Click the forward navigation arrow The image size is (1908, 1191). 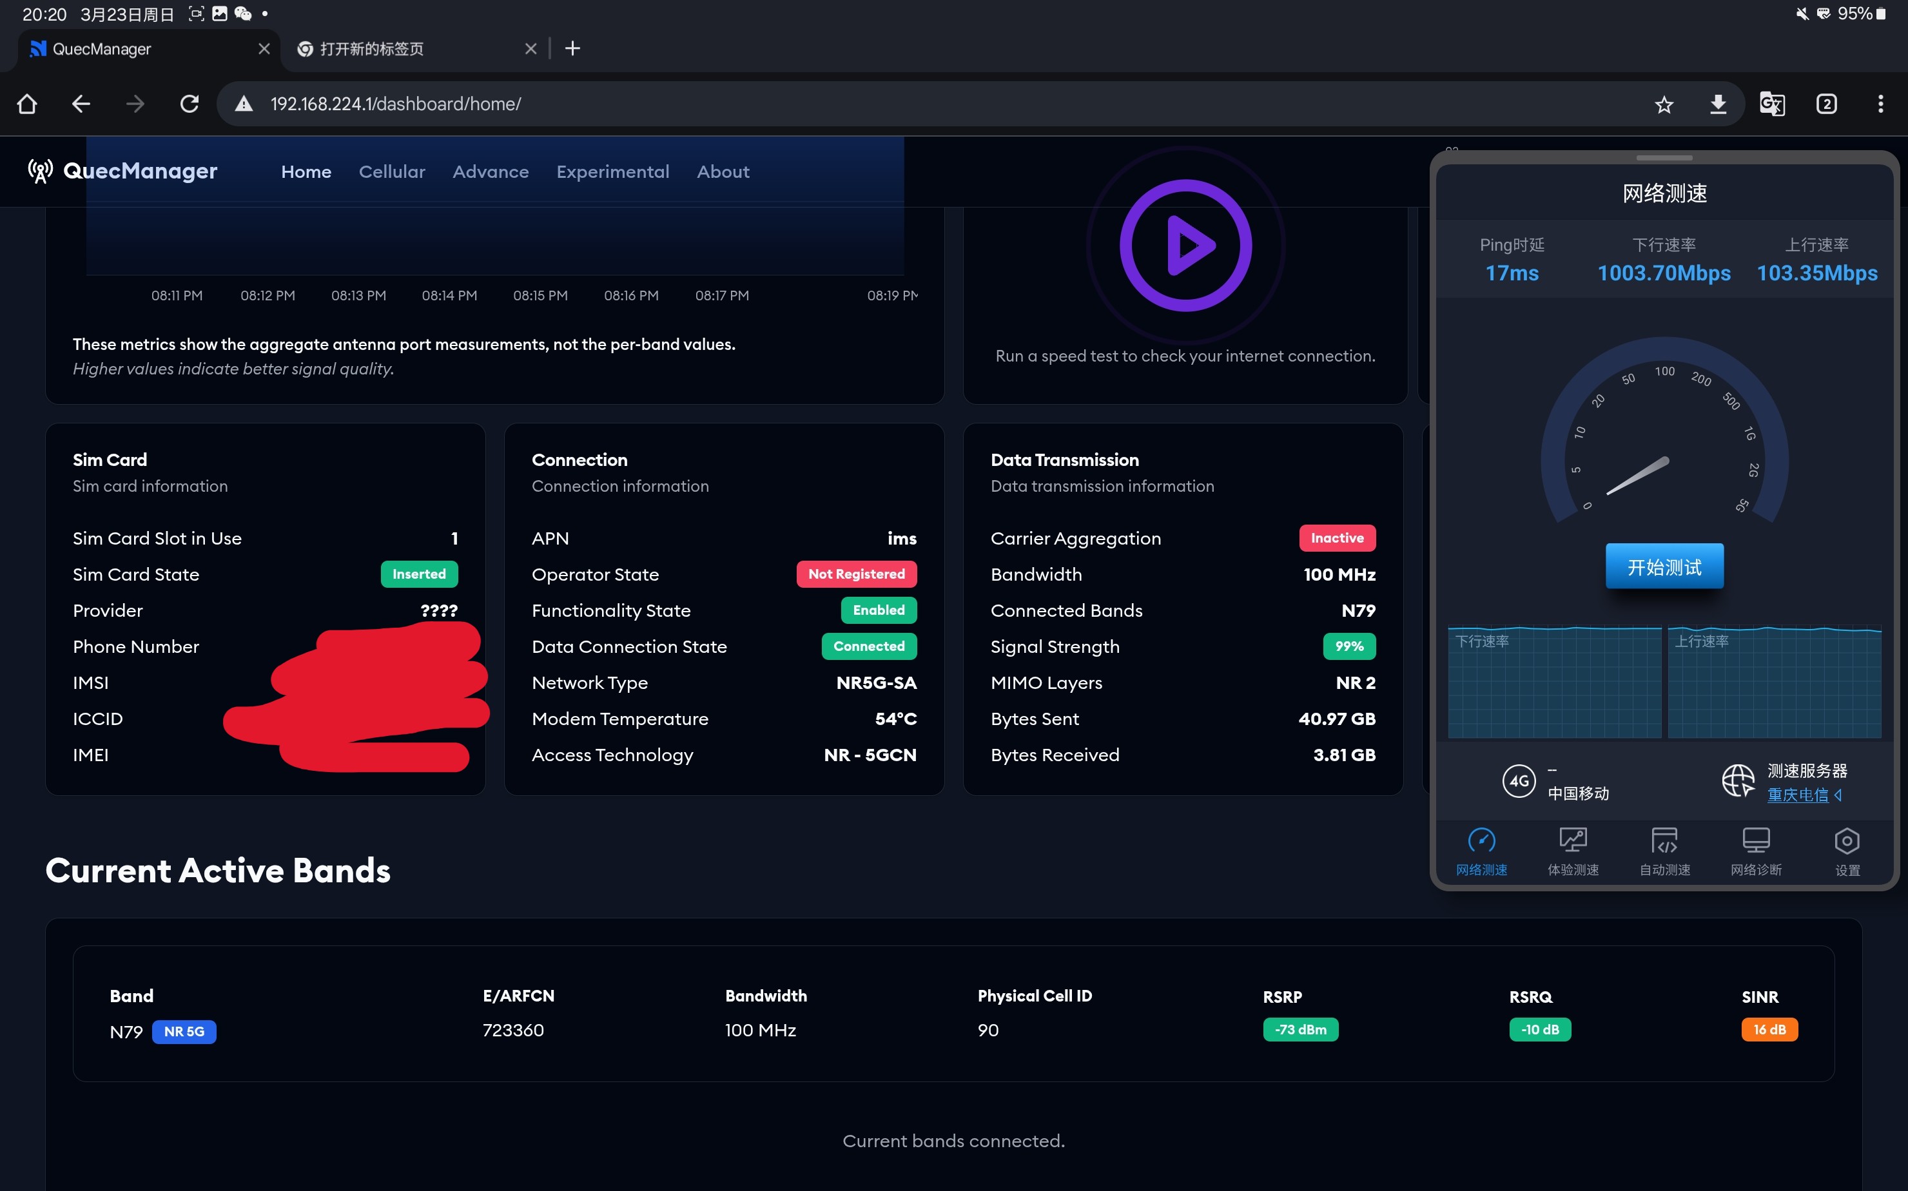point(135,104)
